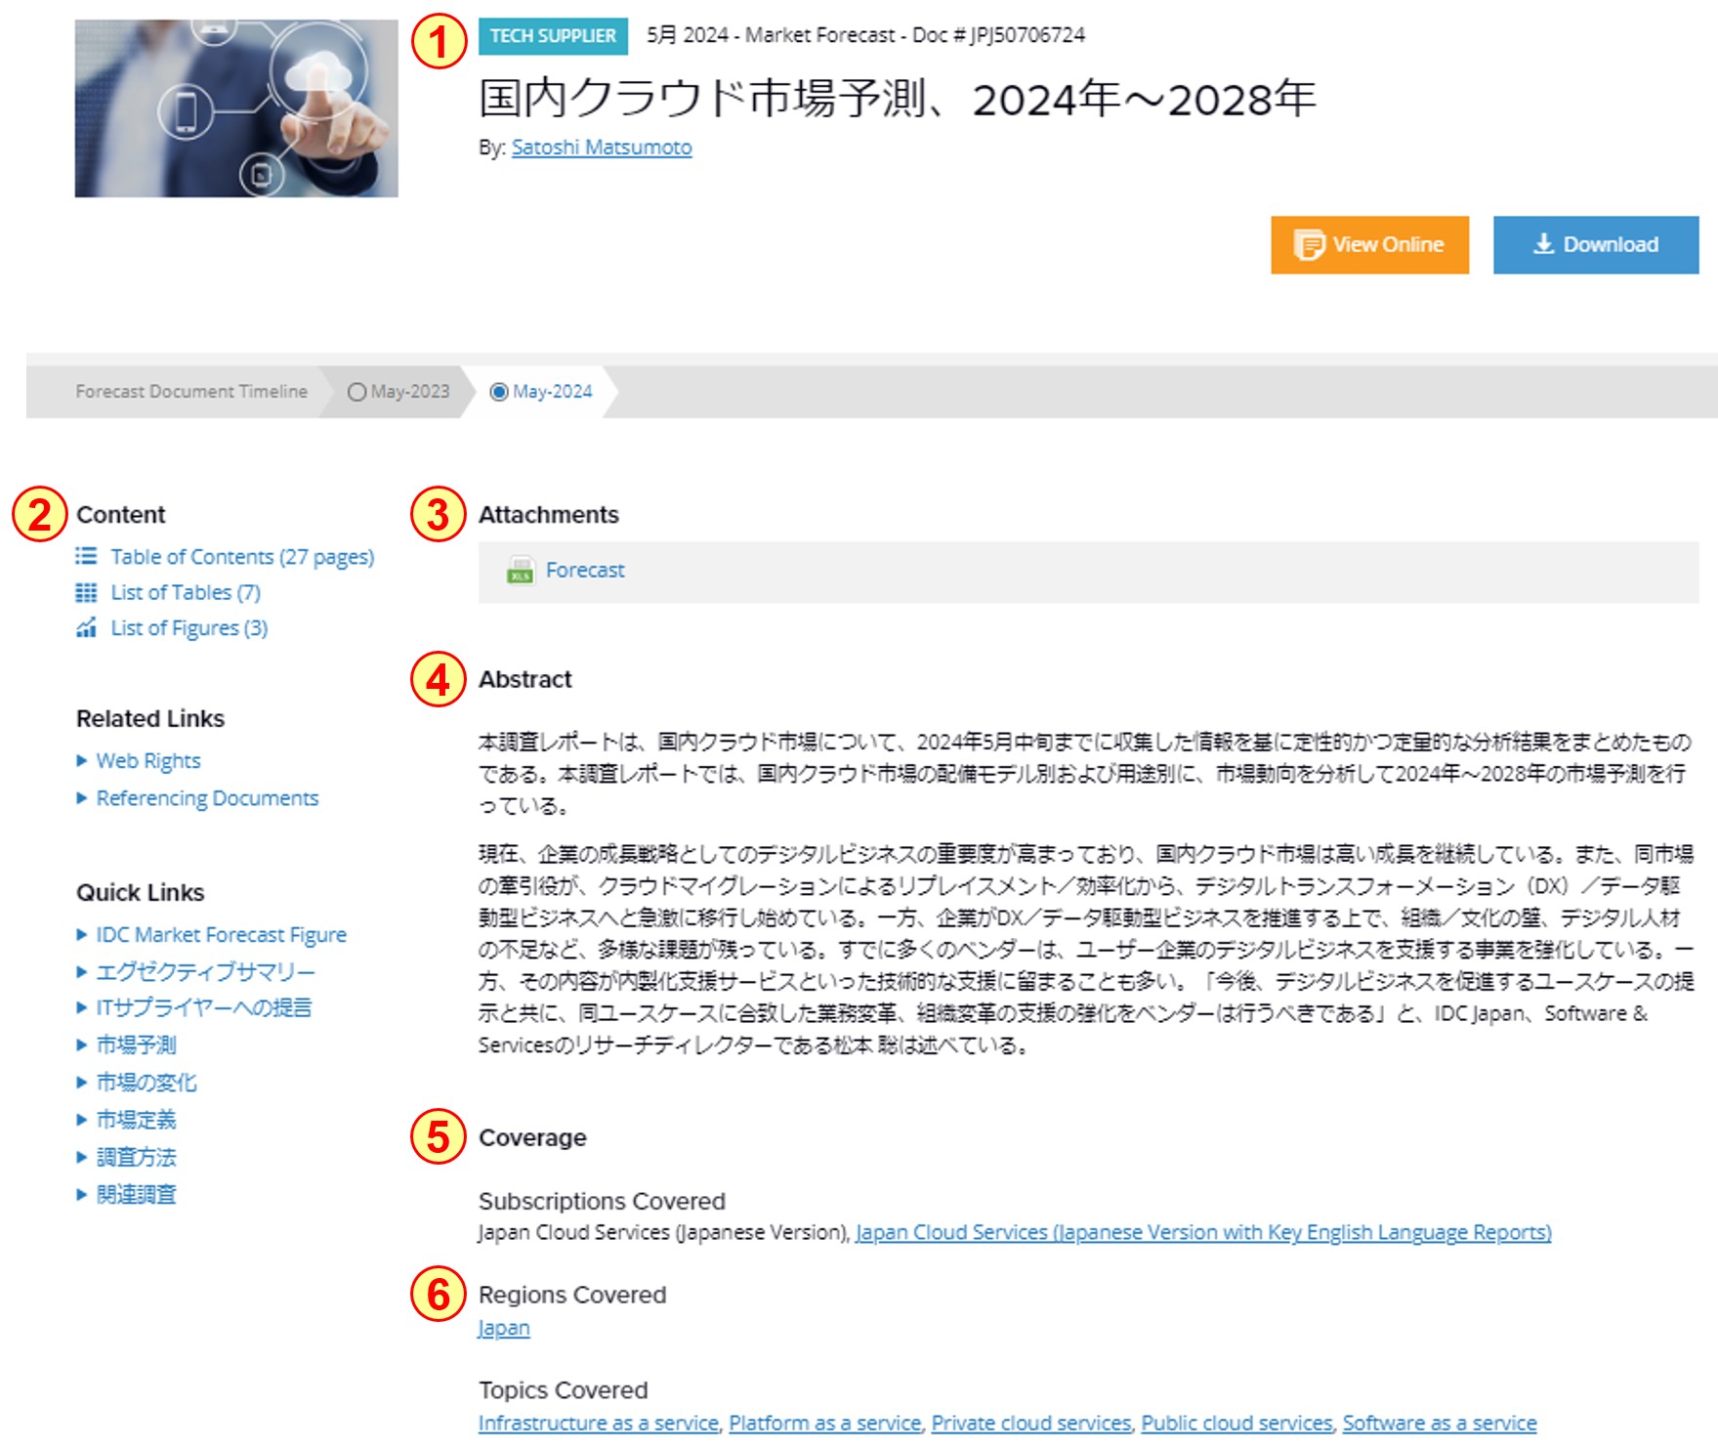Click the cloud report thumbnail image
The width and height of the screenshot is (1718, 1449).
236,108
